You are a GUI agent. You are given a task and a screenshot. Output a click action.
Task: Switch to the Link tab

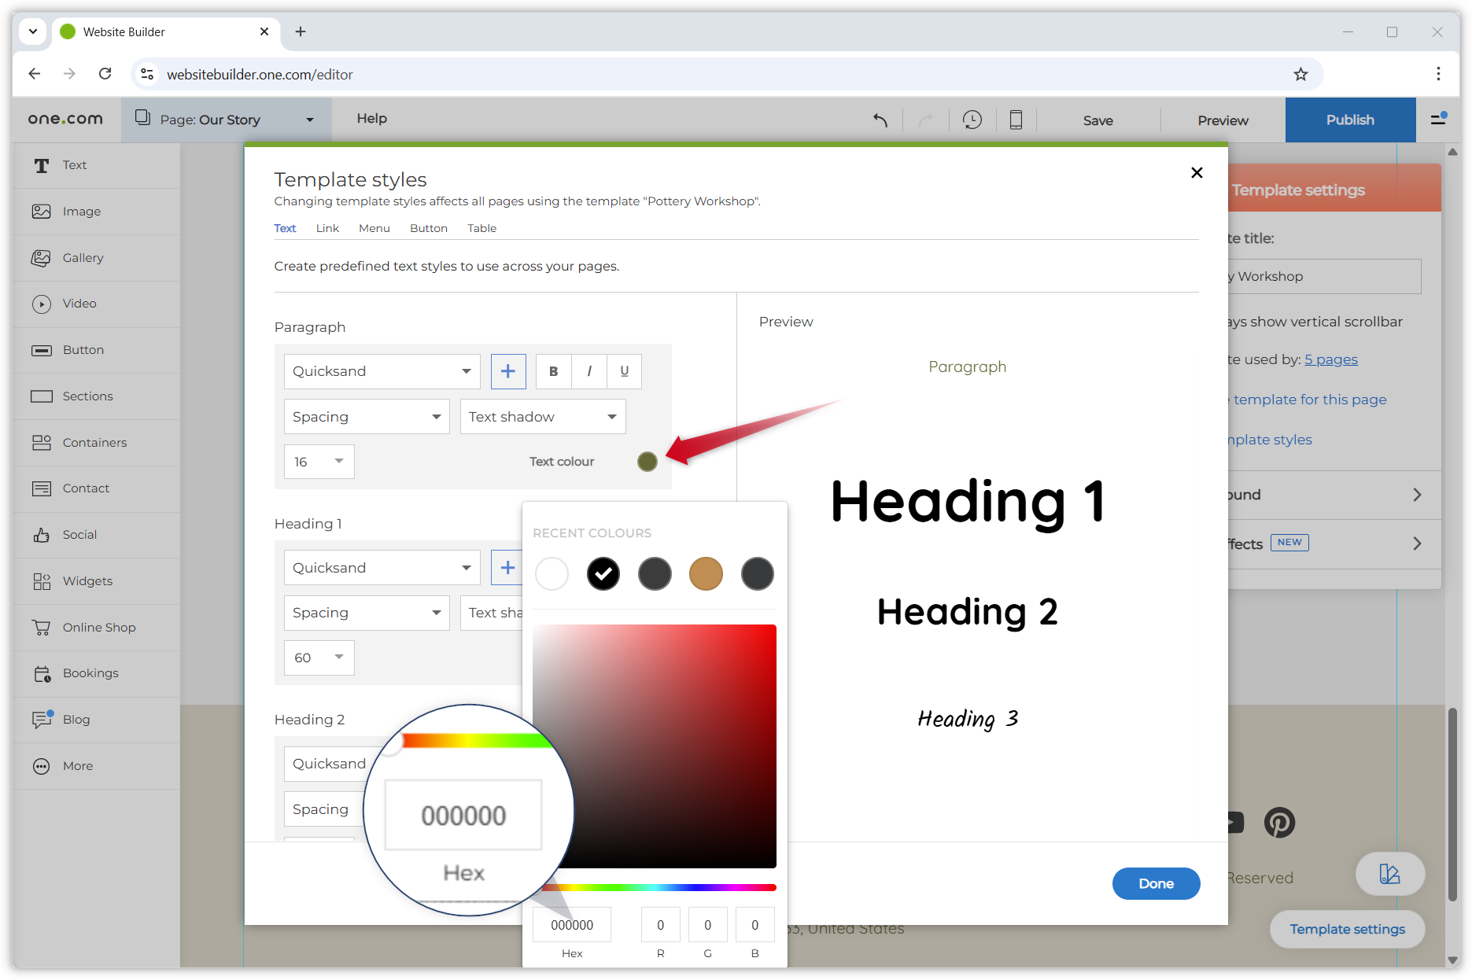[327, 228]
